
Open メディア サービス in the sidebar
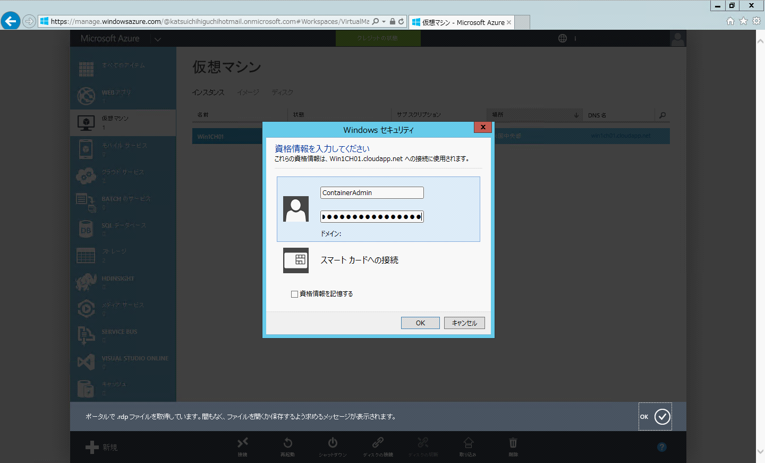[123, 309]
